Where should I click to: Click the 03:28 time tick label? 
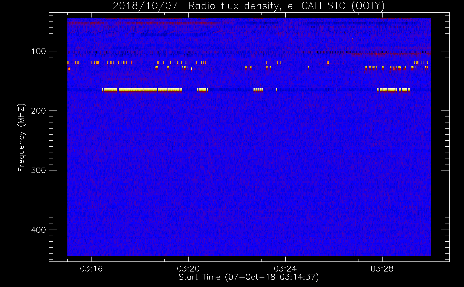pyautogui.click(x=382, y=269)
